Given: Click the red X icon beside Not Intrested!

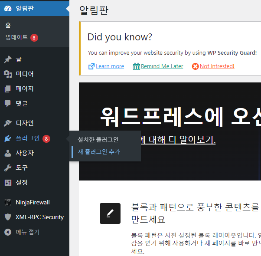Looking at the screenshot, I should [x=195, y=66].
